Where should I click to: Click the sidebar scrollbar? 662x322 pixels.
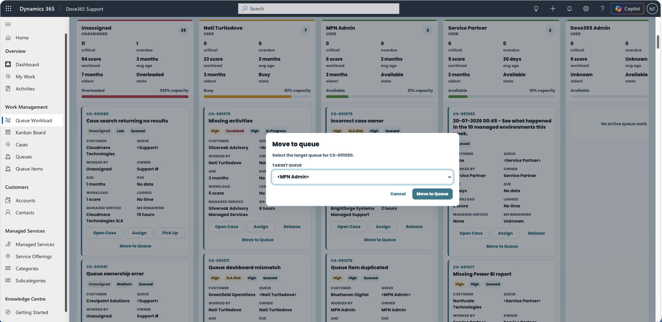(66, 173)
